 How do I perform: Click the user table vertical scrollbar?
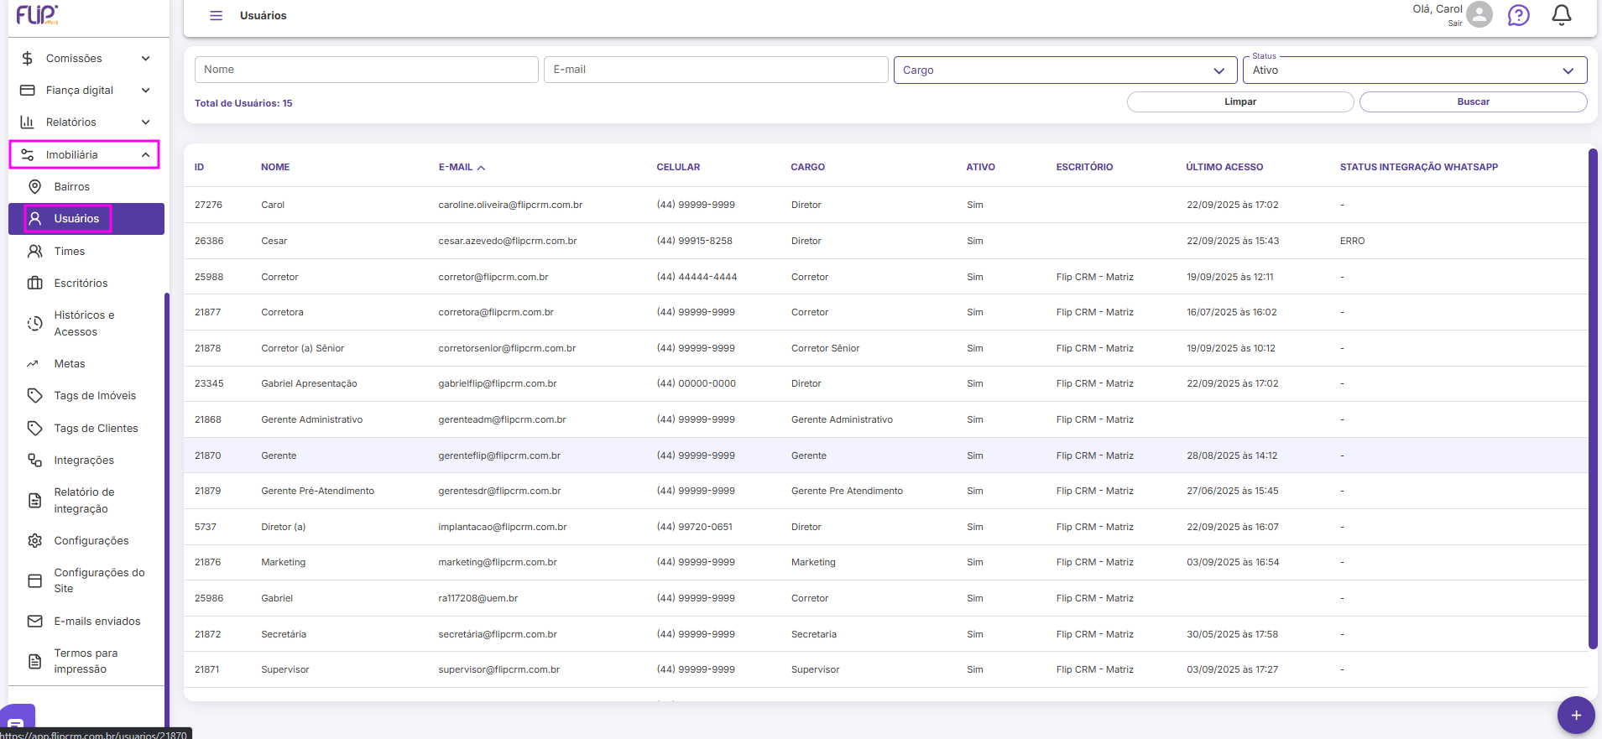1593,398
